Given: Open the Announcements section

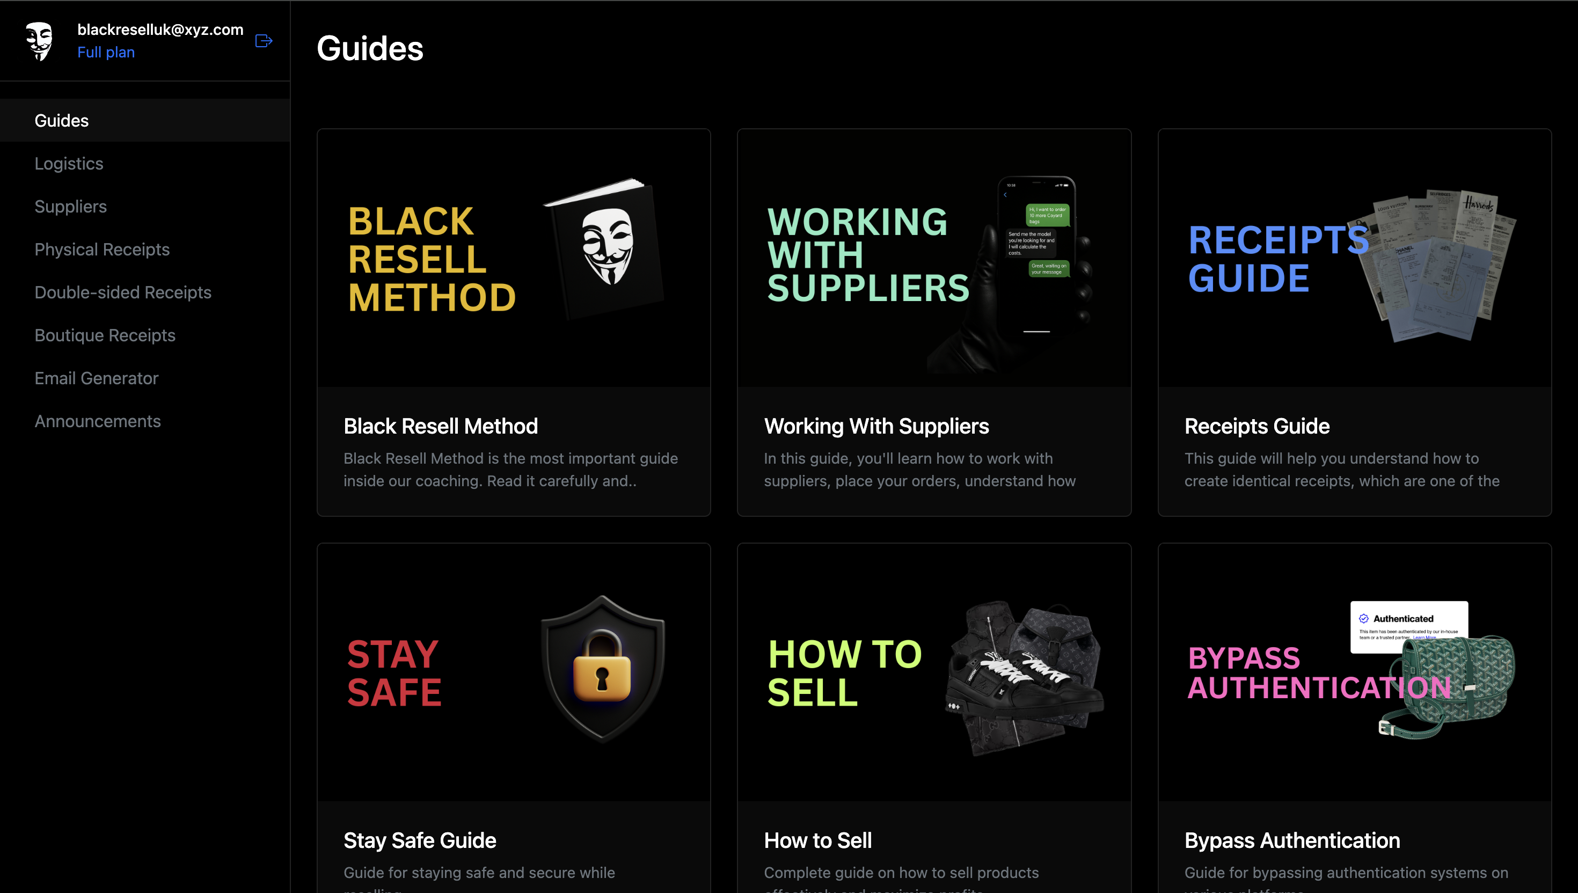Looking at the screenshot, I should pyautogui.click(x=98, y=421).
